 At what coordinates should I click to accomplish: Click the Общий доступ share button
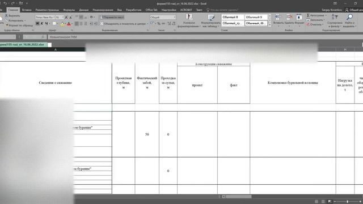(354, 10)
